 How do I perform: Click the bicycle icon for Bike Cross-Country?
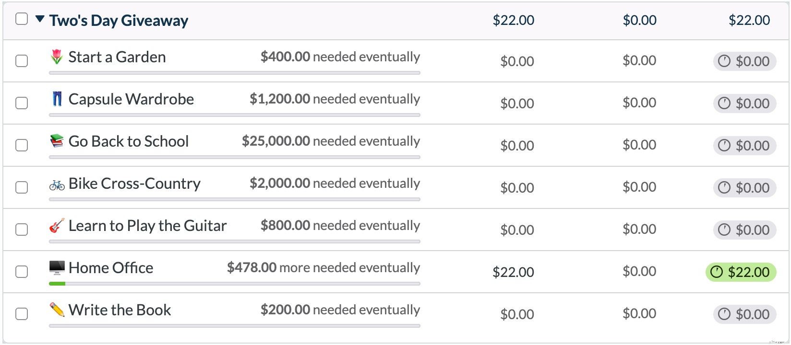(x=57, y=184)
